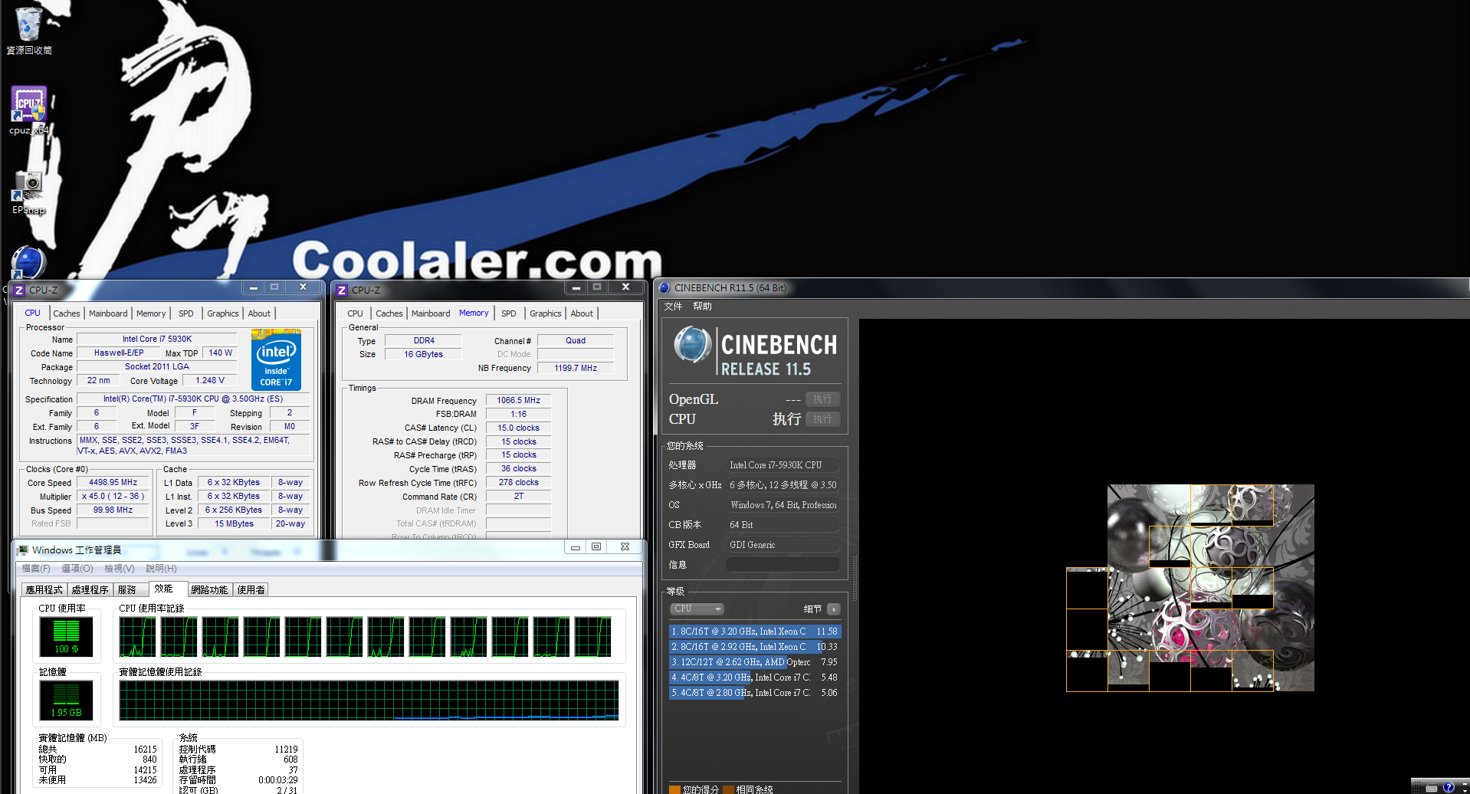Select the 12C/12T AMD Opteron ranking entry
Image resolution: width=1470 pixels, height=794 pixels.
point(755,662)
